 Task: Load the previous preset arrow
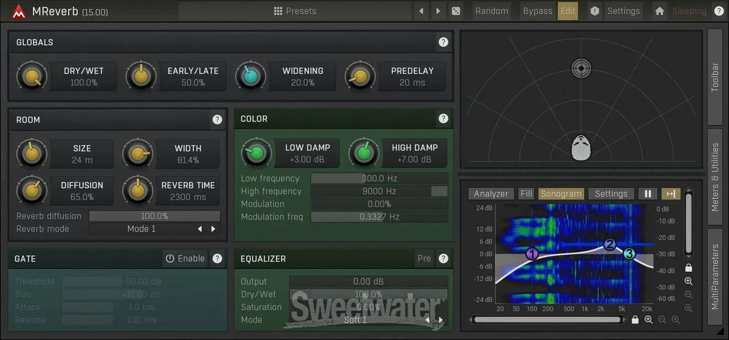[421, 11]
